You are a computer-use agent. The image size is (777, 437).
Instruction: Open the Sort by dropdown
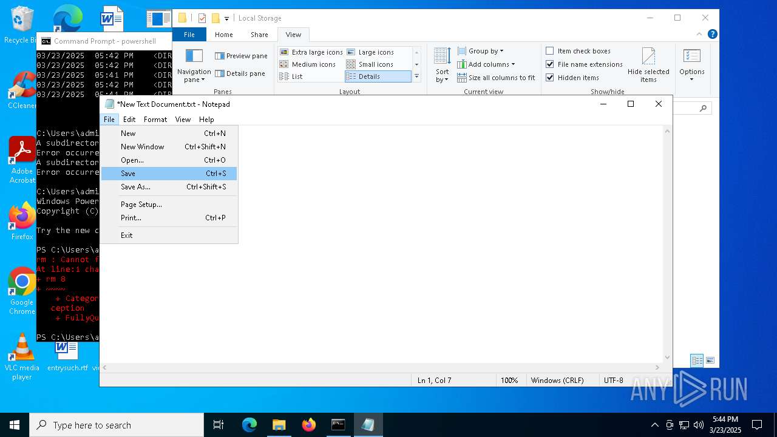tap(442, 66)
